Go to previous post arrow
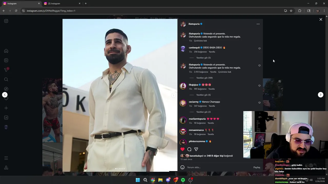Screen dimensions: 328x184 (5, 95)
